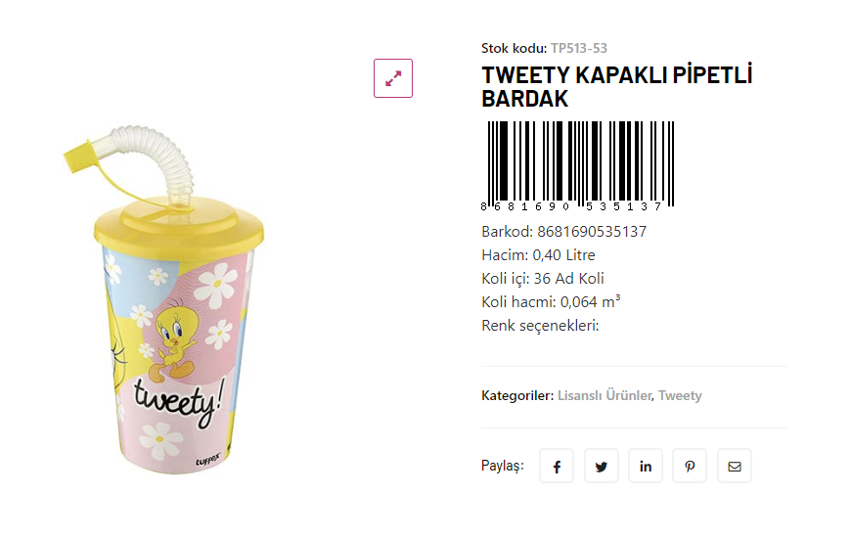Pin the product on Pinterest
The height and width of the screenshot is (539, 851).
[690, 466]
